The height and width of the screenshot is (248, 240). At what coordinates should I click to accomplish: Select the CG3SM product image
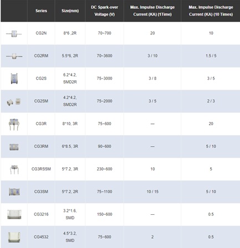14,192
